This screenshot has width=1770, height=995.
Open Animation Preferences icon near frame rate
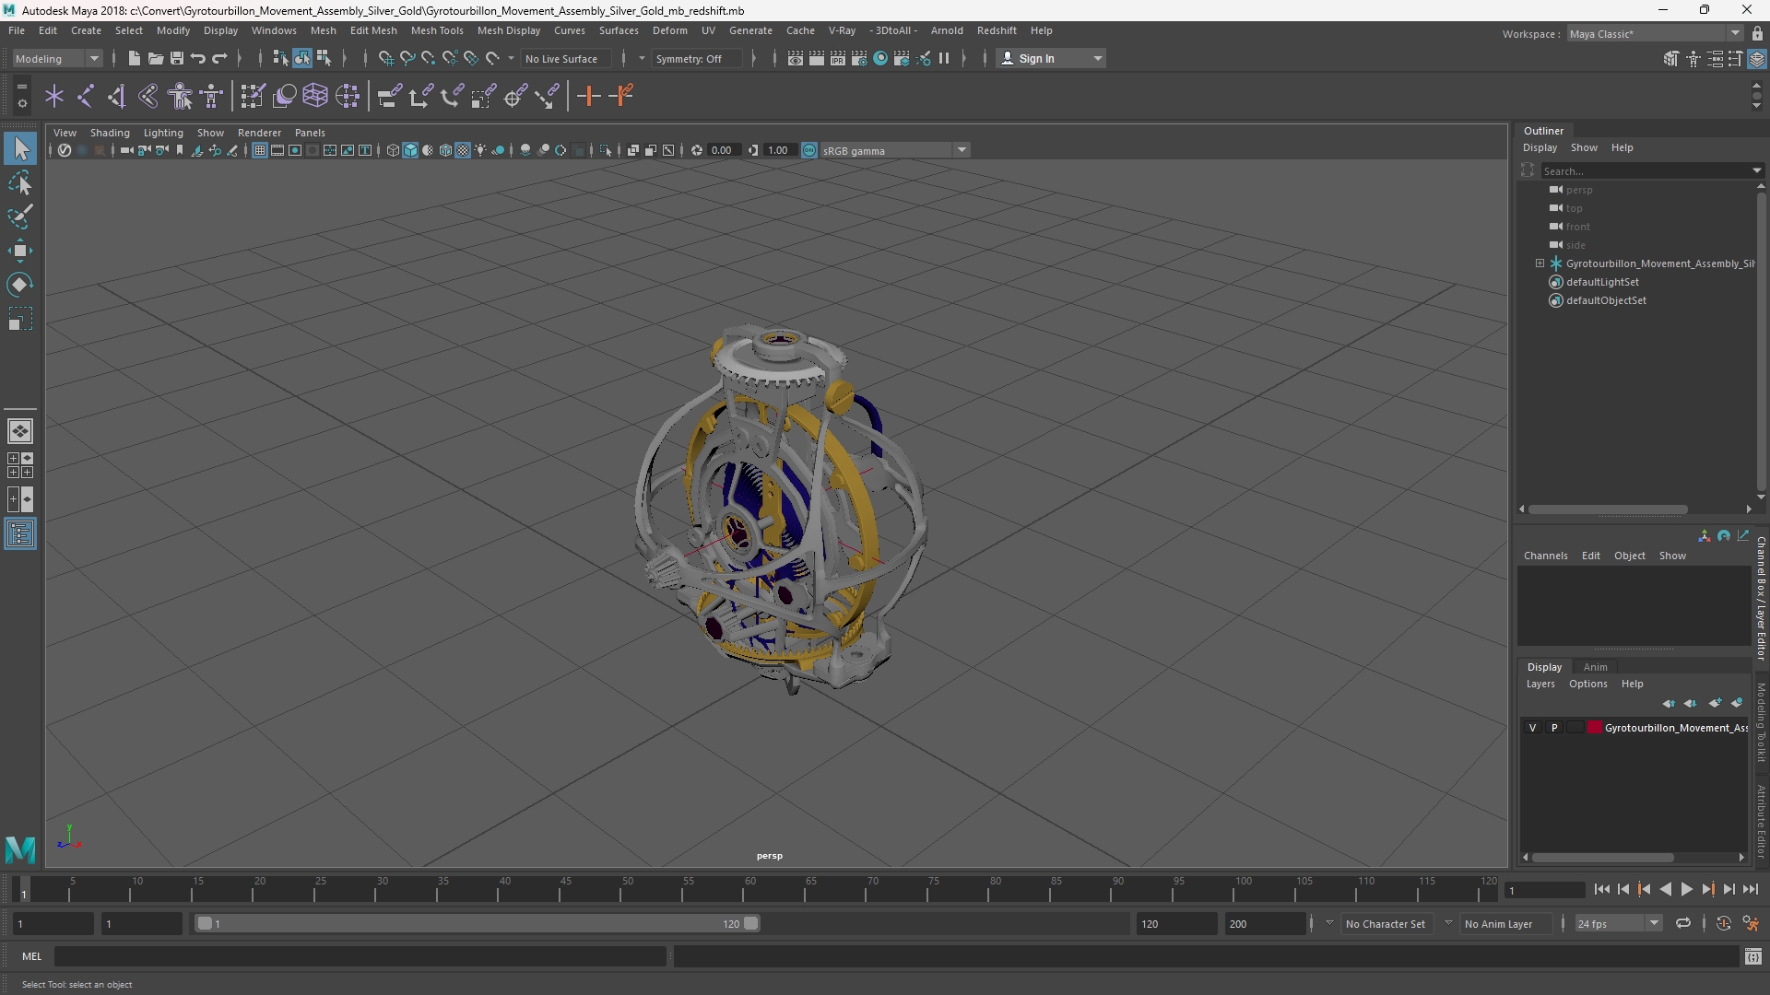coord(1751,923)
